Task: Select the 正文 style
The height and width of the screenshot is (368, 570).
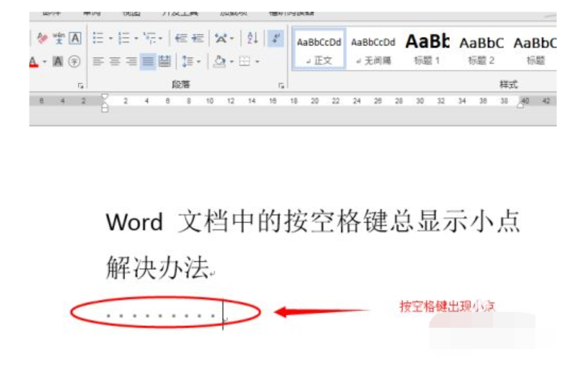Action: click(319, 49)
